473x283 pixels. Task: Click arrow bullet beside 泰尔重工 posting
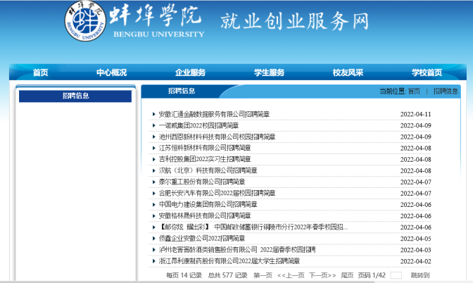point(154,182)
